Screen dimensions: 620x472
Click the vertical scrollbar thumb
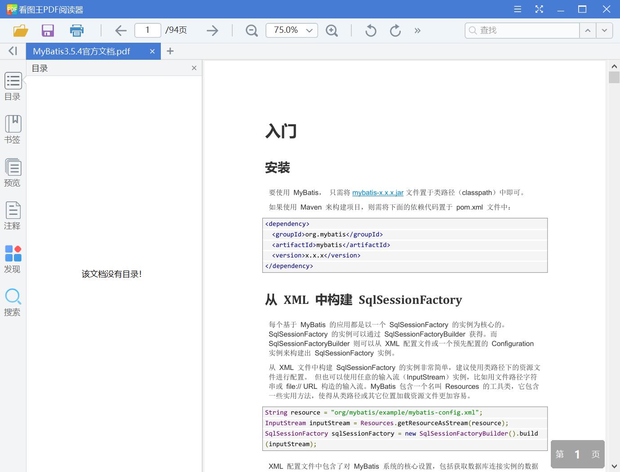[x=614, y=77]
